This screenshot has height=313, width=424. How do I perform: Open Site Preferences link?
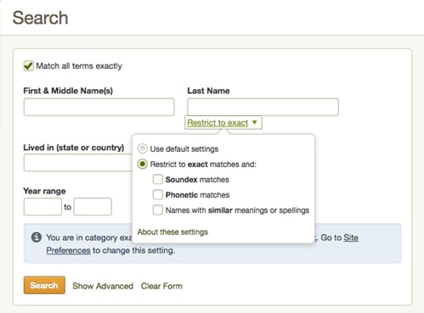[351, 238]
